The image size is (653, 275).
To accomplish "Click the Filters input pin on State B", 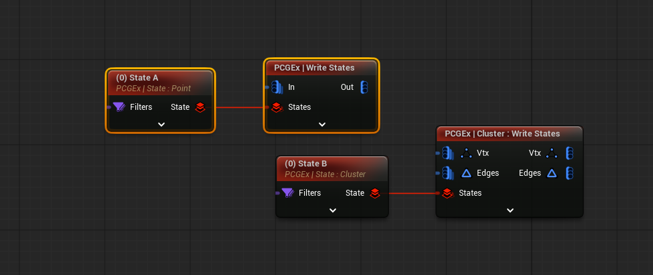I will coord(287,193).
